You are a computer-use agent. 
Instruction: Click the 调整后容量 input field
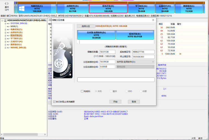108,52
